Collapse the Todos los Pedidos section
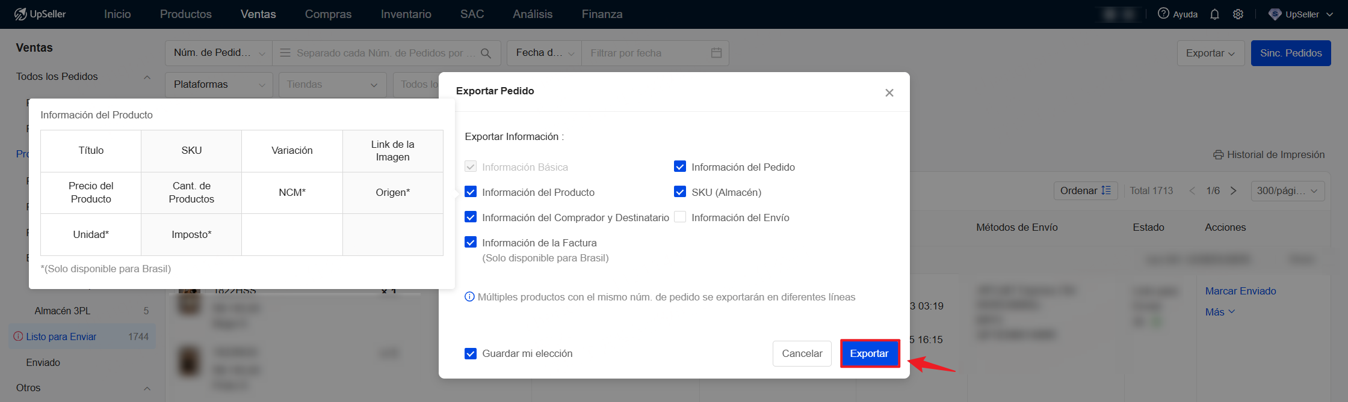 147,77
